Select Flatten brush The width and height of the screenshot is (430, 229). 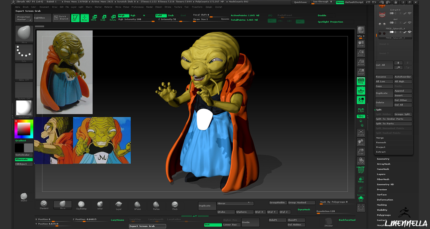[x=156, y=205]
